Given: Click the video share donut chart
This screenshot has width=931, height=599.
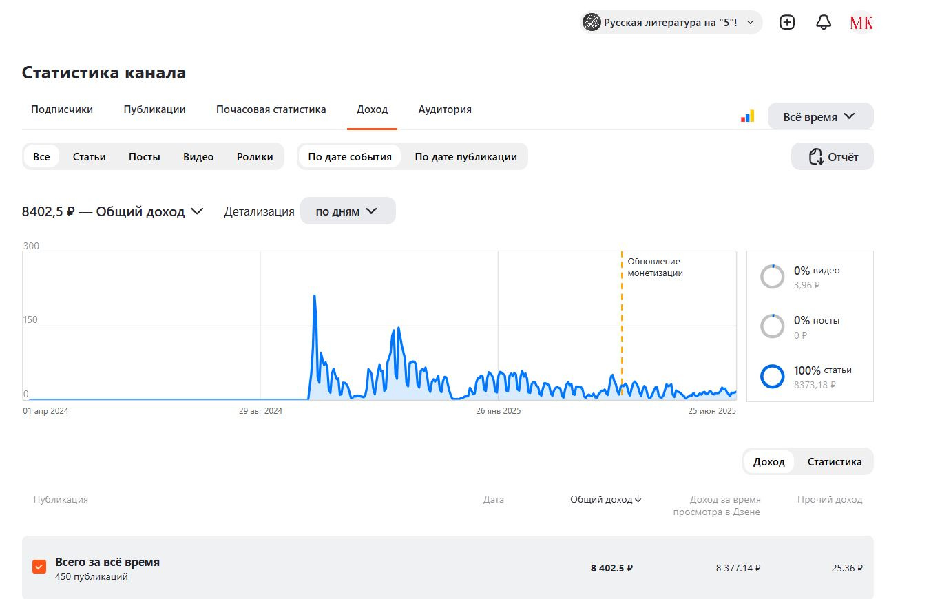Looking at the screenshot, I should 772,277.
